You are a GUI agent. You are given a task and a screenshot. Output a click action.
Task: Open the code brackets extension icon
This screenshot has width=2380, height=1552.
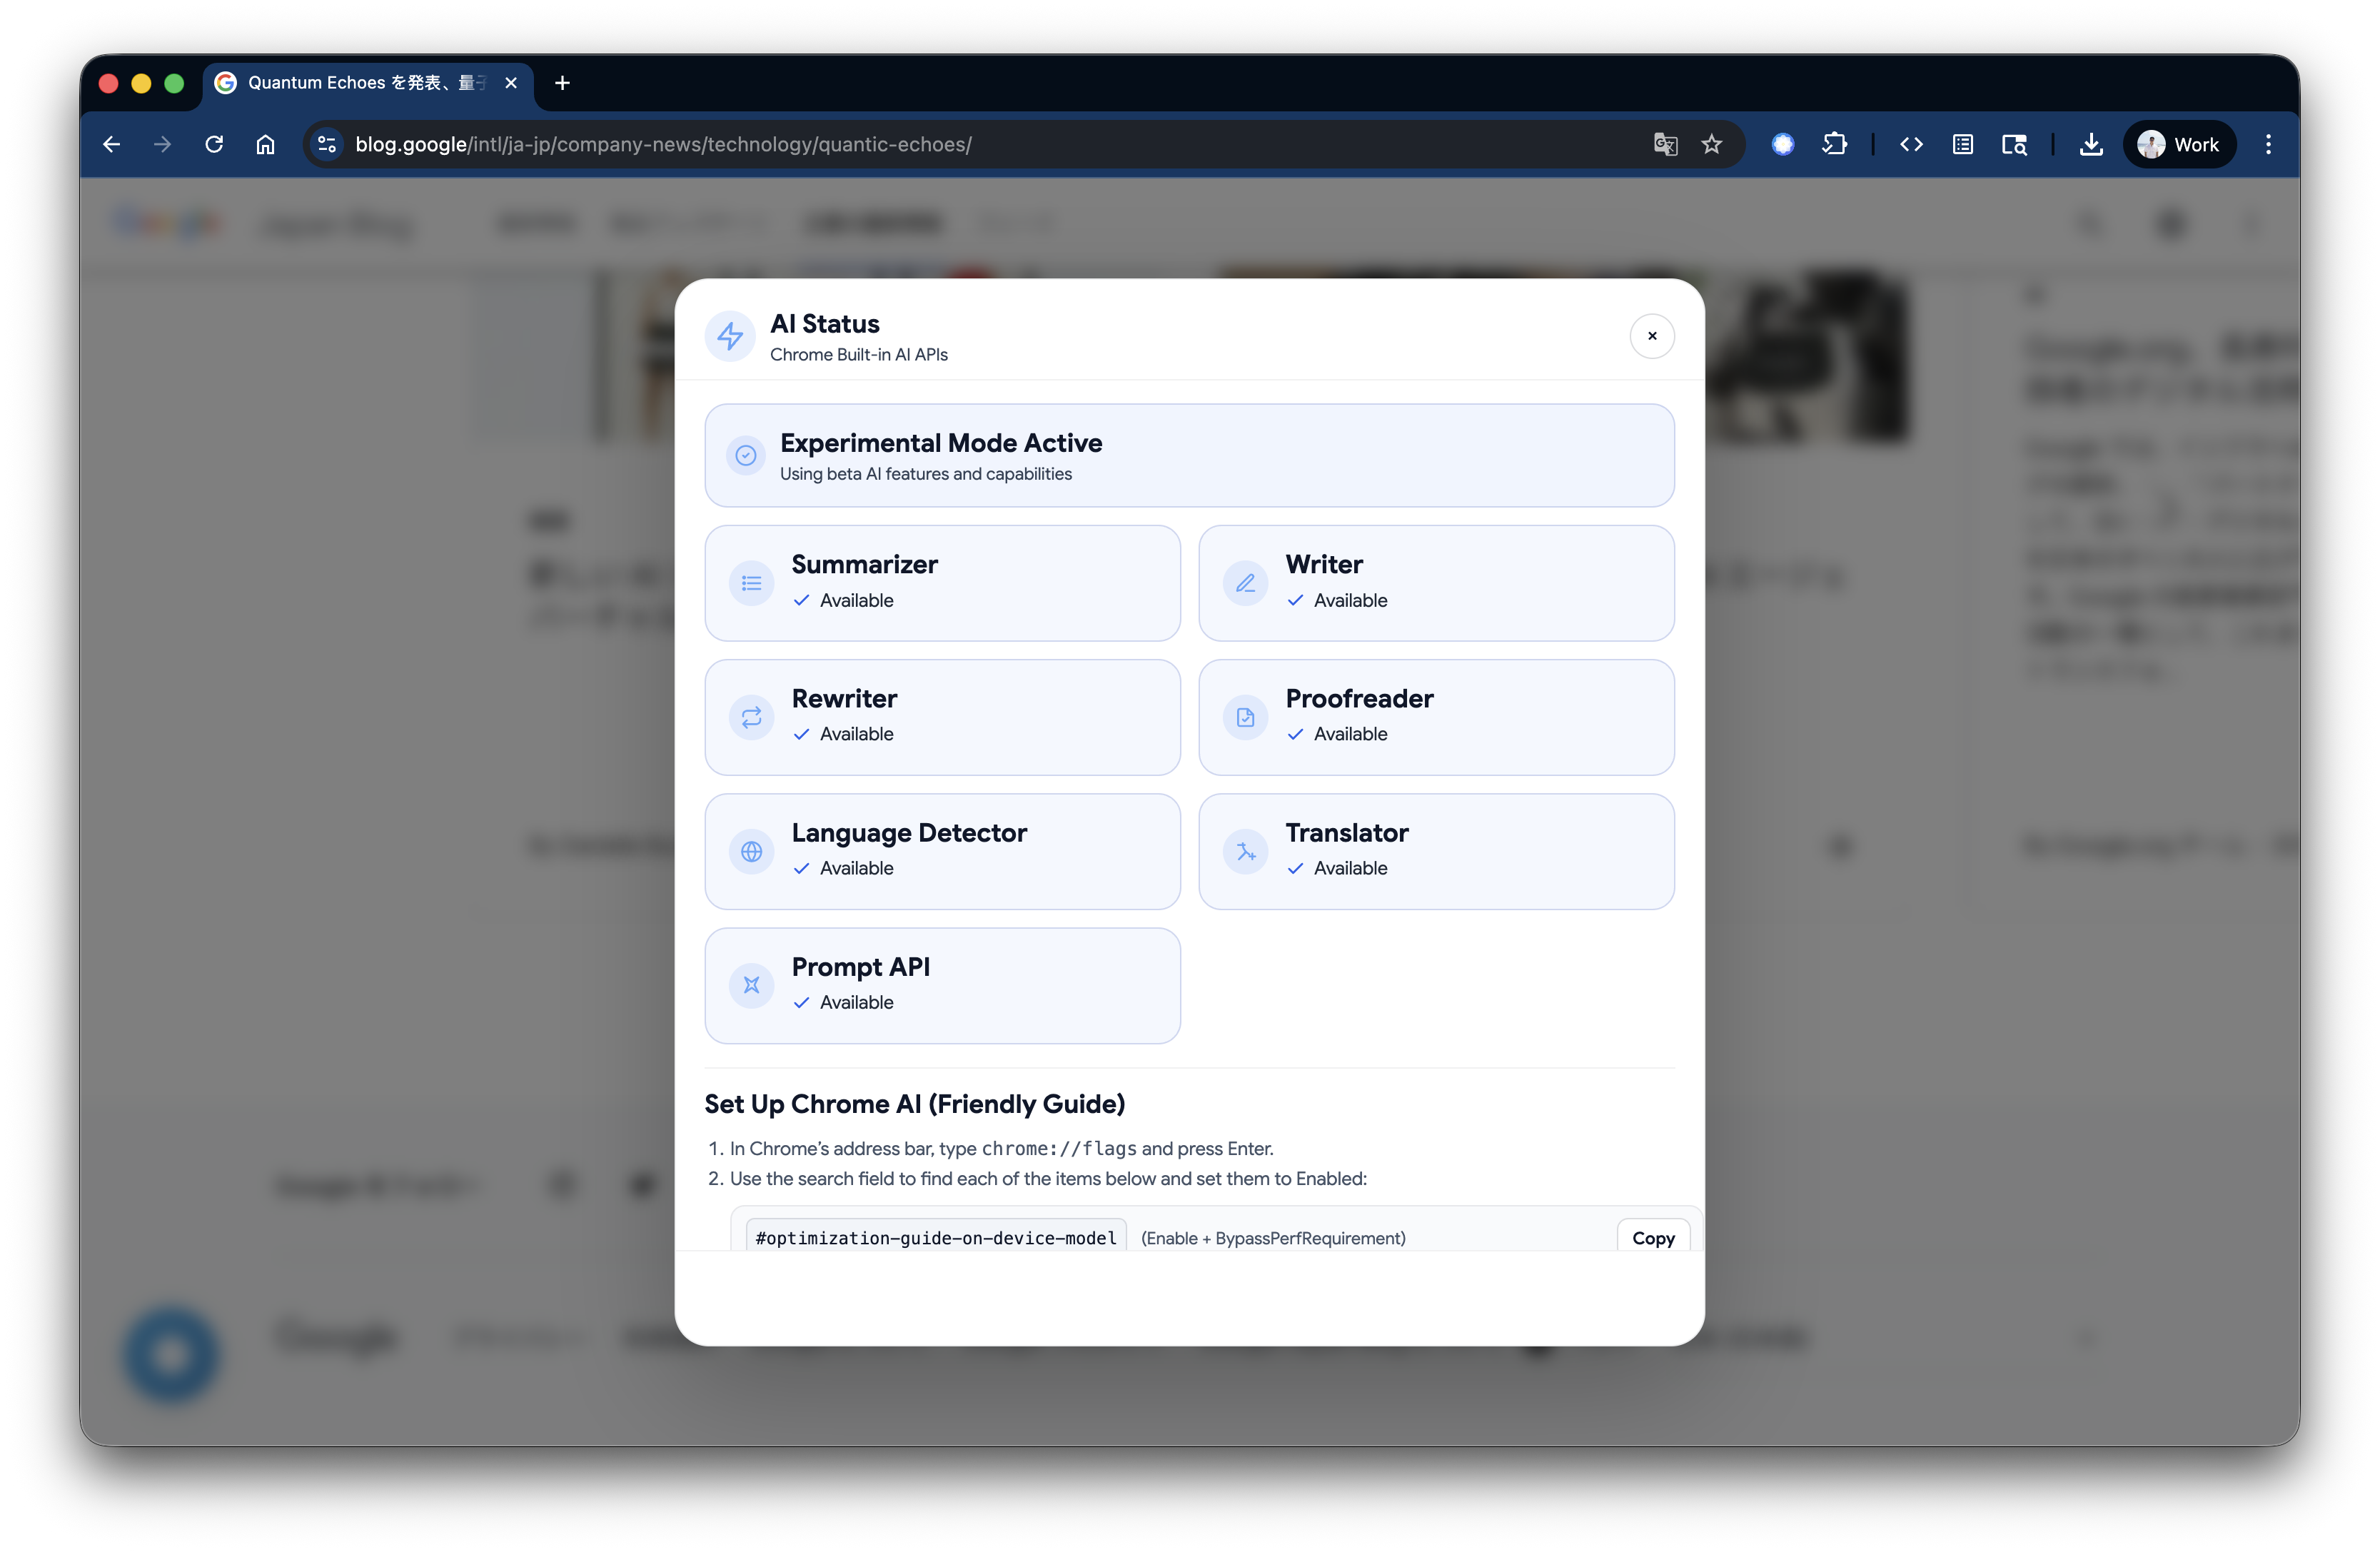coord(1911,144)
